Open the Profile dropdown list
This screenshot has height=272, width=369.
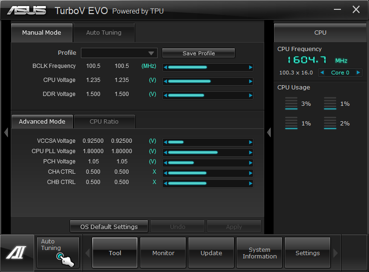tap(119, 53)
